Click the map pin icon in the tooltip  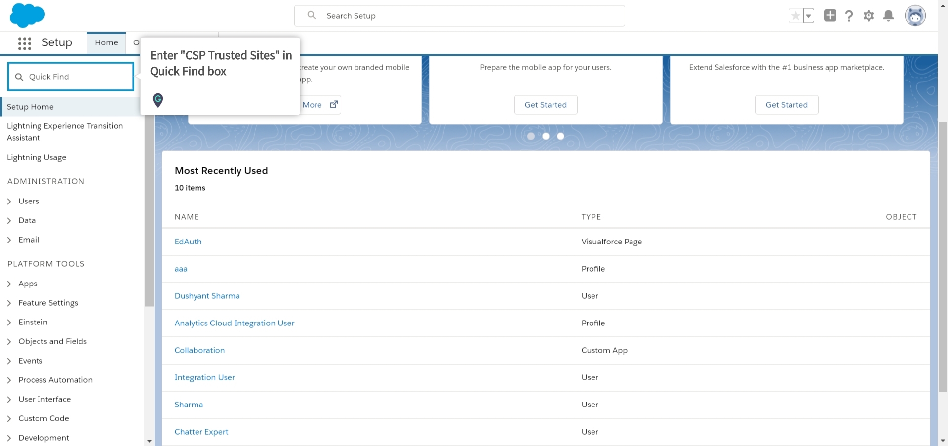tap(158, 100)
